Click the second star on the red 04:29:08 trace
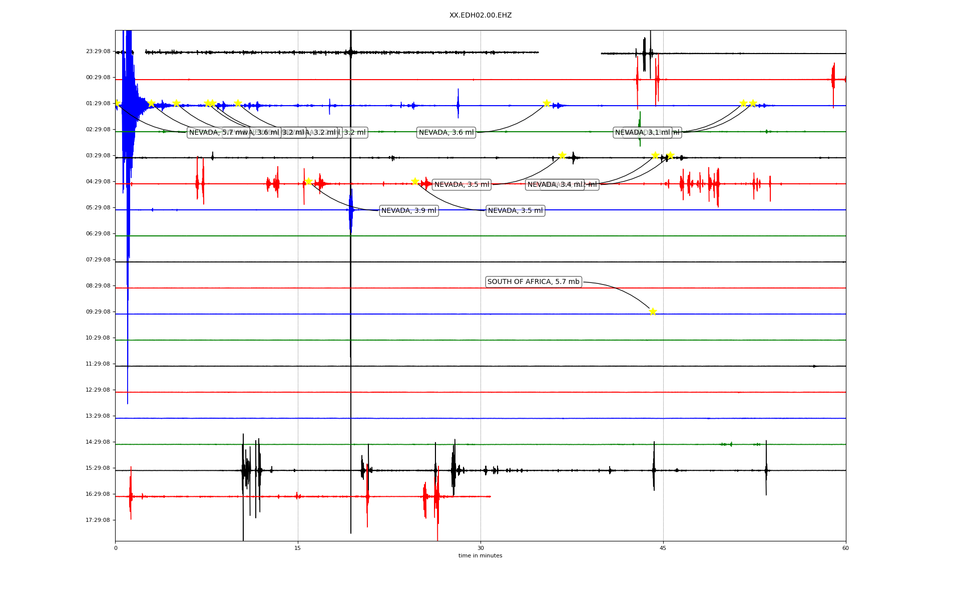961x601 pixels. [x=415, y=181]
